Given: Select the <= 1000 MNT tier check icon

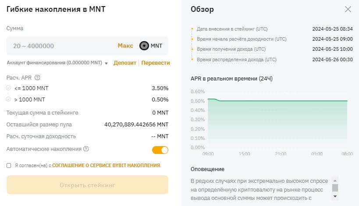Looking at the screenshot, I should pyautogui.click(x=9, y=88).
